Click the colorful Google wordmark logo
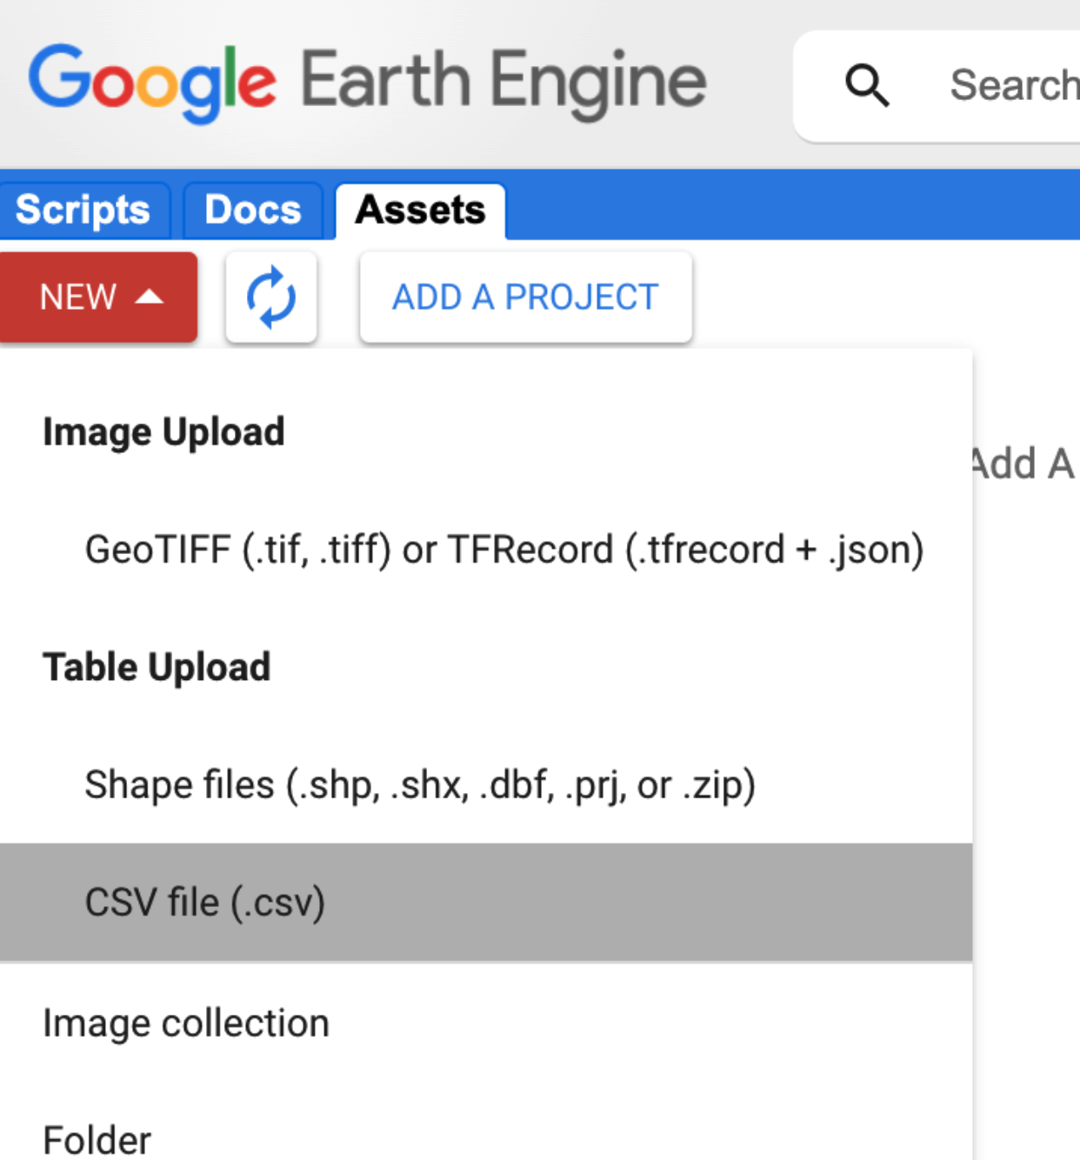This screenshot has height=1160, width=1080. (152, 82)
